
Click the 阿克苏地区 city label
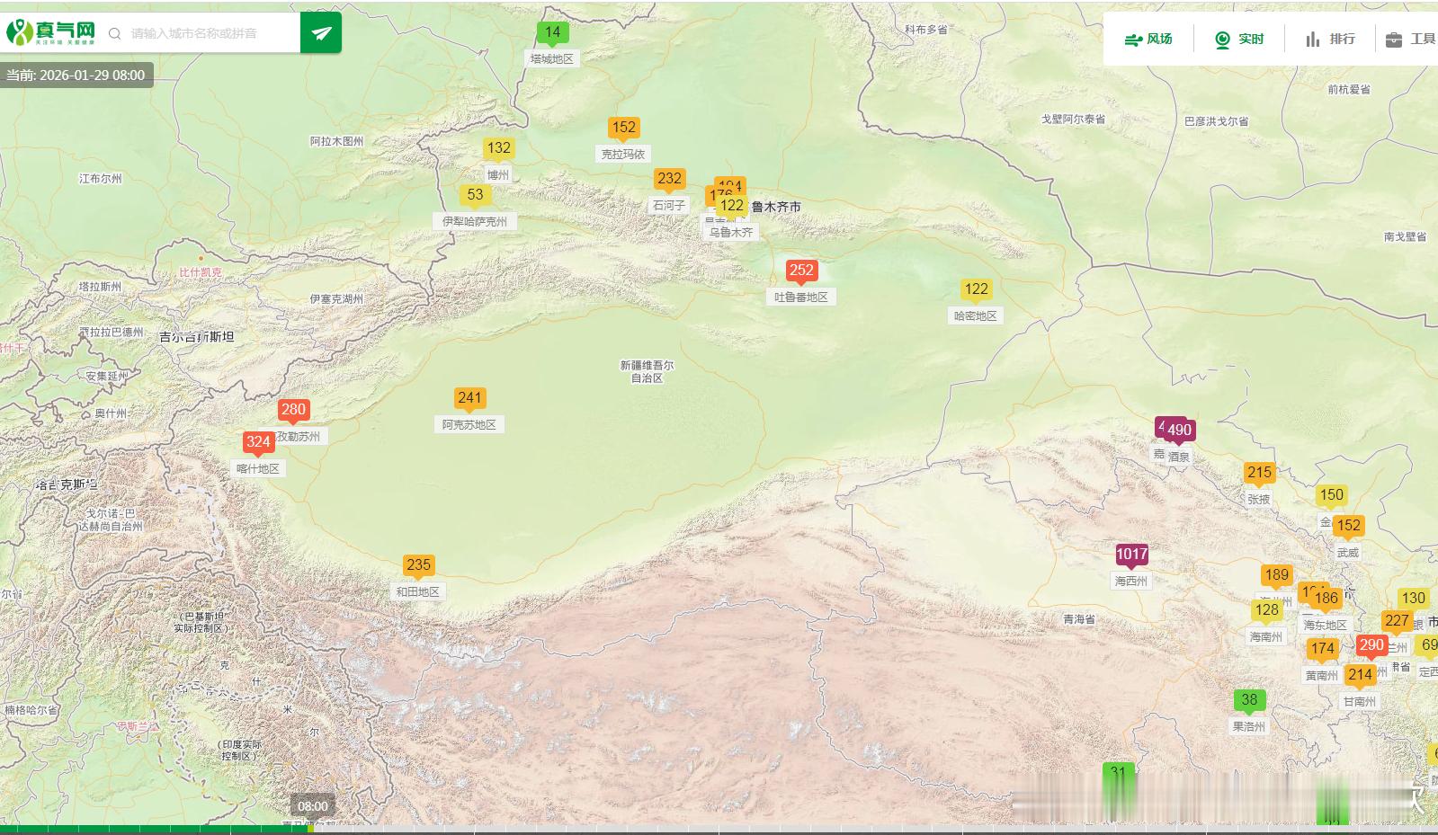click(x=469, y=424)
